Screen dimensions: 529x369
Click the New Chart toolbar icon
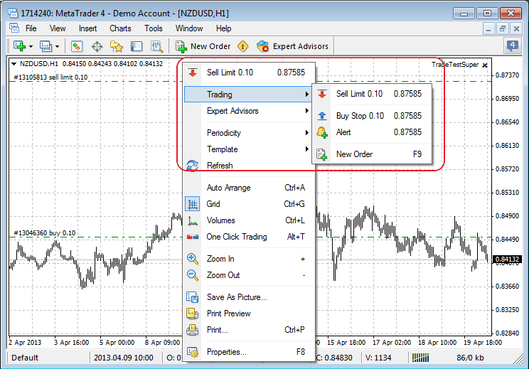tap(19, 46)
